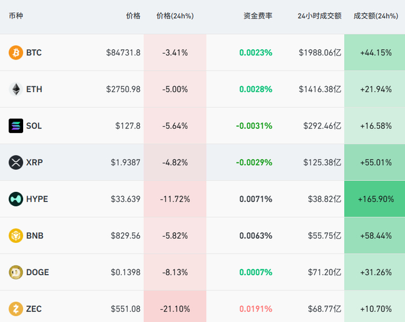Click the BTC Bitcoin coin icon
The image size is (405, 322).
(x=16, y=53)
